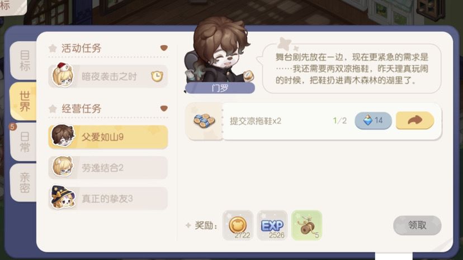Switch to the 日常 tab

coord(23,142)
